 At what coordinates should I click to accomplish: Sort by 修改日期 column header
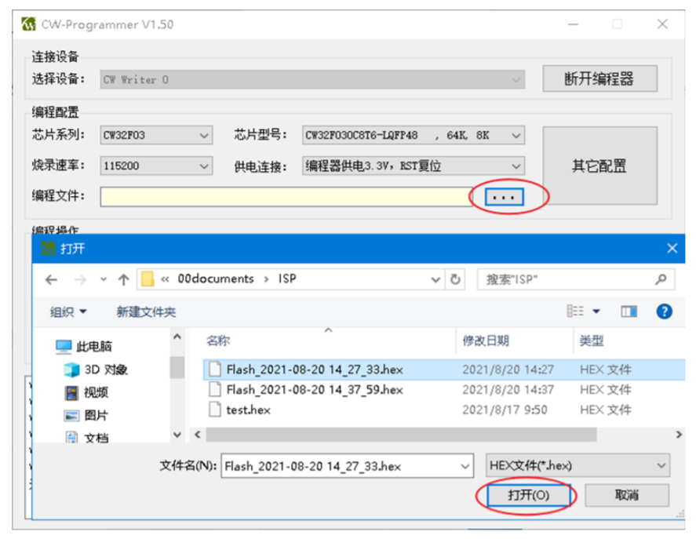pos(486,341)
